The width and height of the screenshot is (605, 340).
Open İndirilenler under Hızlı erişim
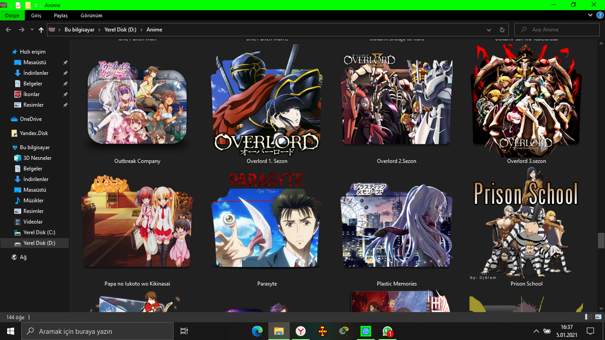click(36, 73)
